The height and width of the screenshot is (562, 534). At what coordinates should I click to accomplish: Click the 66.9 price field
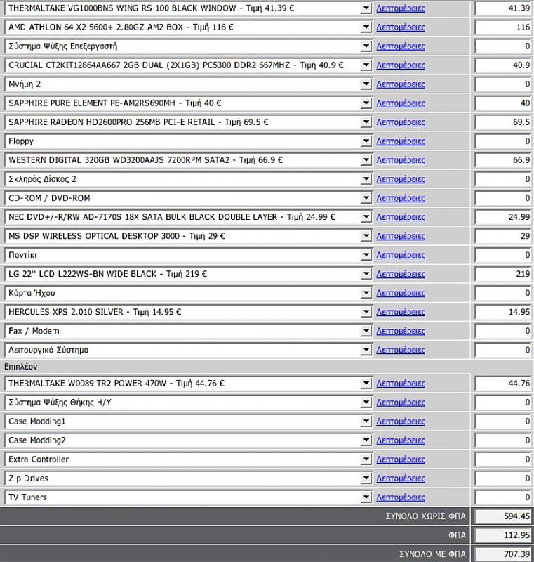pyautogui.click(x=503, y=160)
